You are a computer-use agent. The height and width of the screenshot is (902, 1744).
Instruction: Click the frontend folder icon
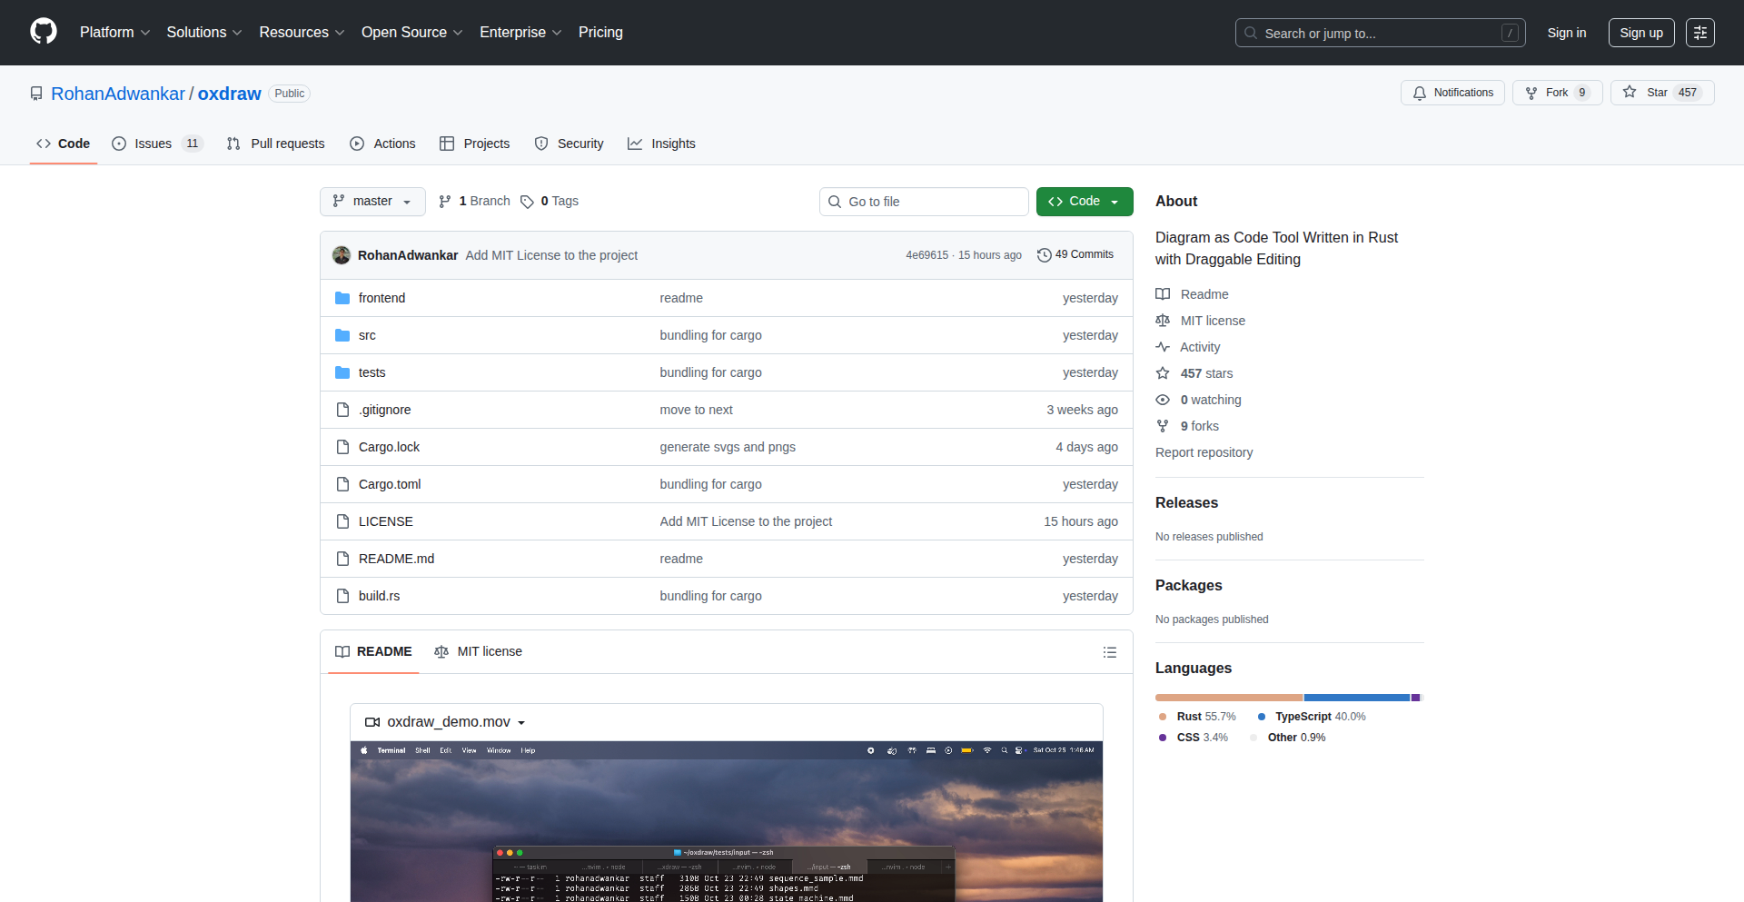point(342,297)
